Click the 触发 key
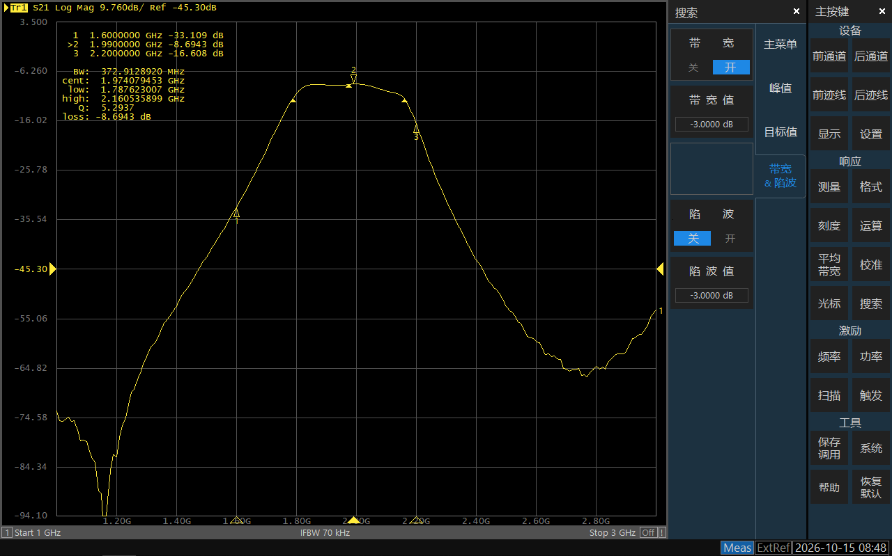The height and width of the screenshot is (556, 892). [x=871, y=396]
